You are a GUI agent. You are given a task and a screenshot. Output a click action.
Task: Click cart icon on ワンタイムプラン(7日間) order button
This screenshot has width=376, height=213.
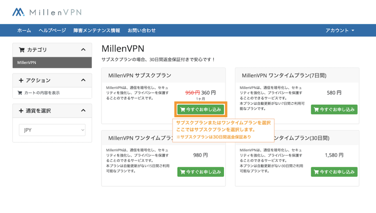pos(316,109)
